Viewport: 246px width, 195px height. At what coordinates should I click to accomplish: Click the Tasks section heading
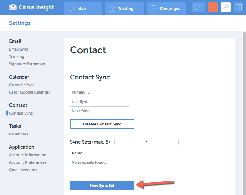click(x=15, y=126)
